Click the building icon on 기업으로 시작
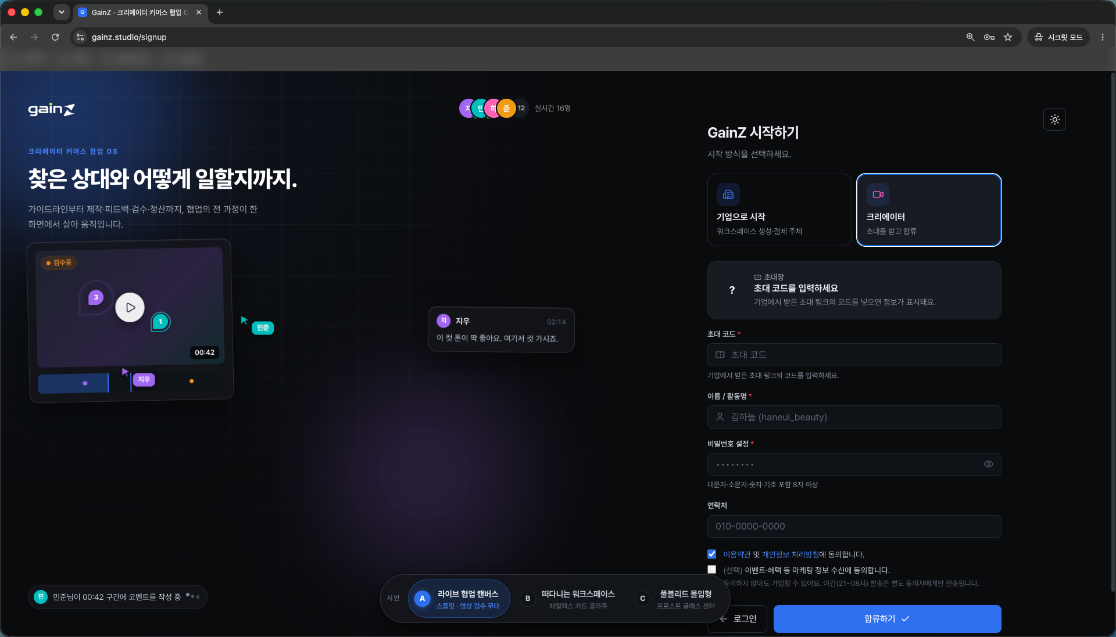This screenshot has height=637, width=1116. click(x=728, y=195)
